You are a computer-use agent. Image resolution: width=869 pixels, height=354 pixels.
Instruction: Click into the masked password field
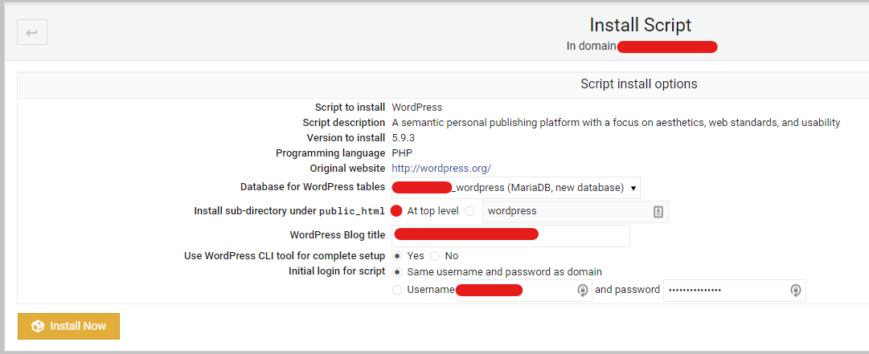point(734,291)
